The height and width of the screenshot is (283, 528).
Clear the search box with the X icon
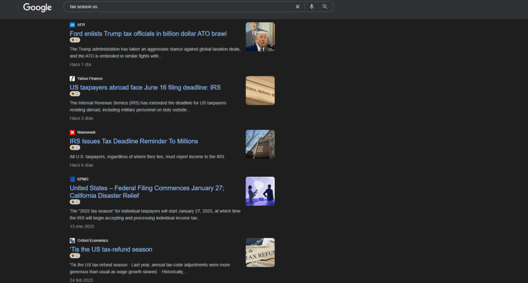pyautogui.click(x=298, y=7)
